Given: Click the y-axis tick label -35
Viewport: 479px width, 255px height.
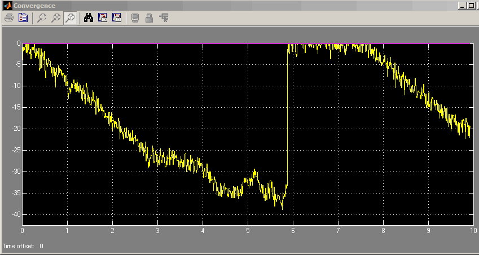Looking at the screenshot, I should click(x=16, y=193).
